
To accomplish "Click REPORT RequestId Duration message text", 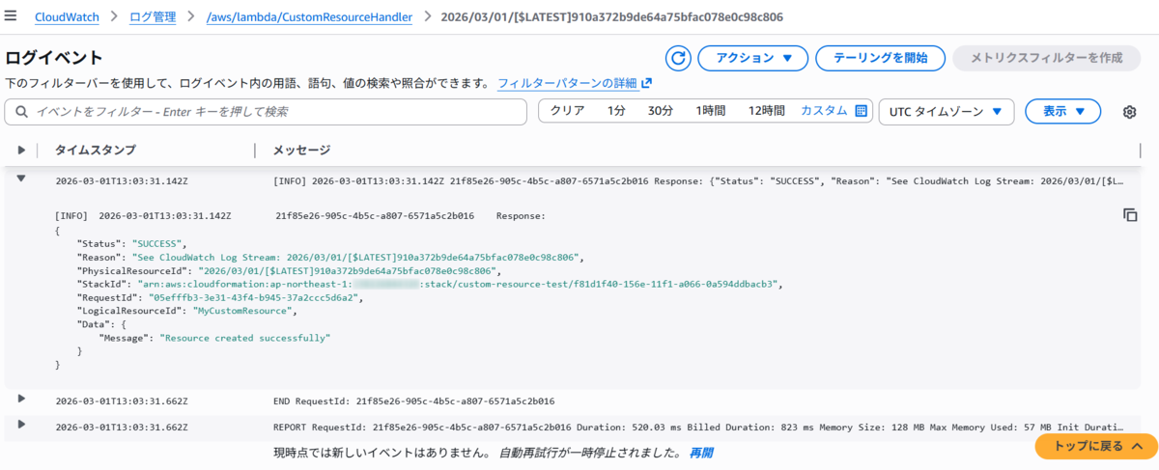I will (x=699, y=427).
